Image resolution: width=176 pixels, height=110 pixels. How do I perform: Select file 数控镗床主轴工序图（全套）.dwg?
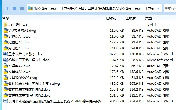coord(34,84)
